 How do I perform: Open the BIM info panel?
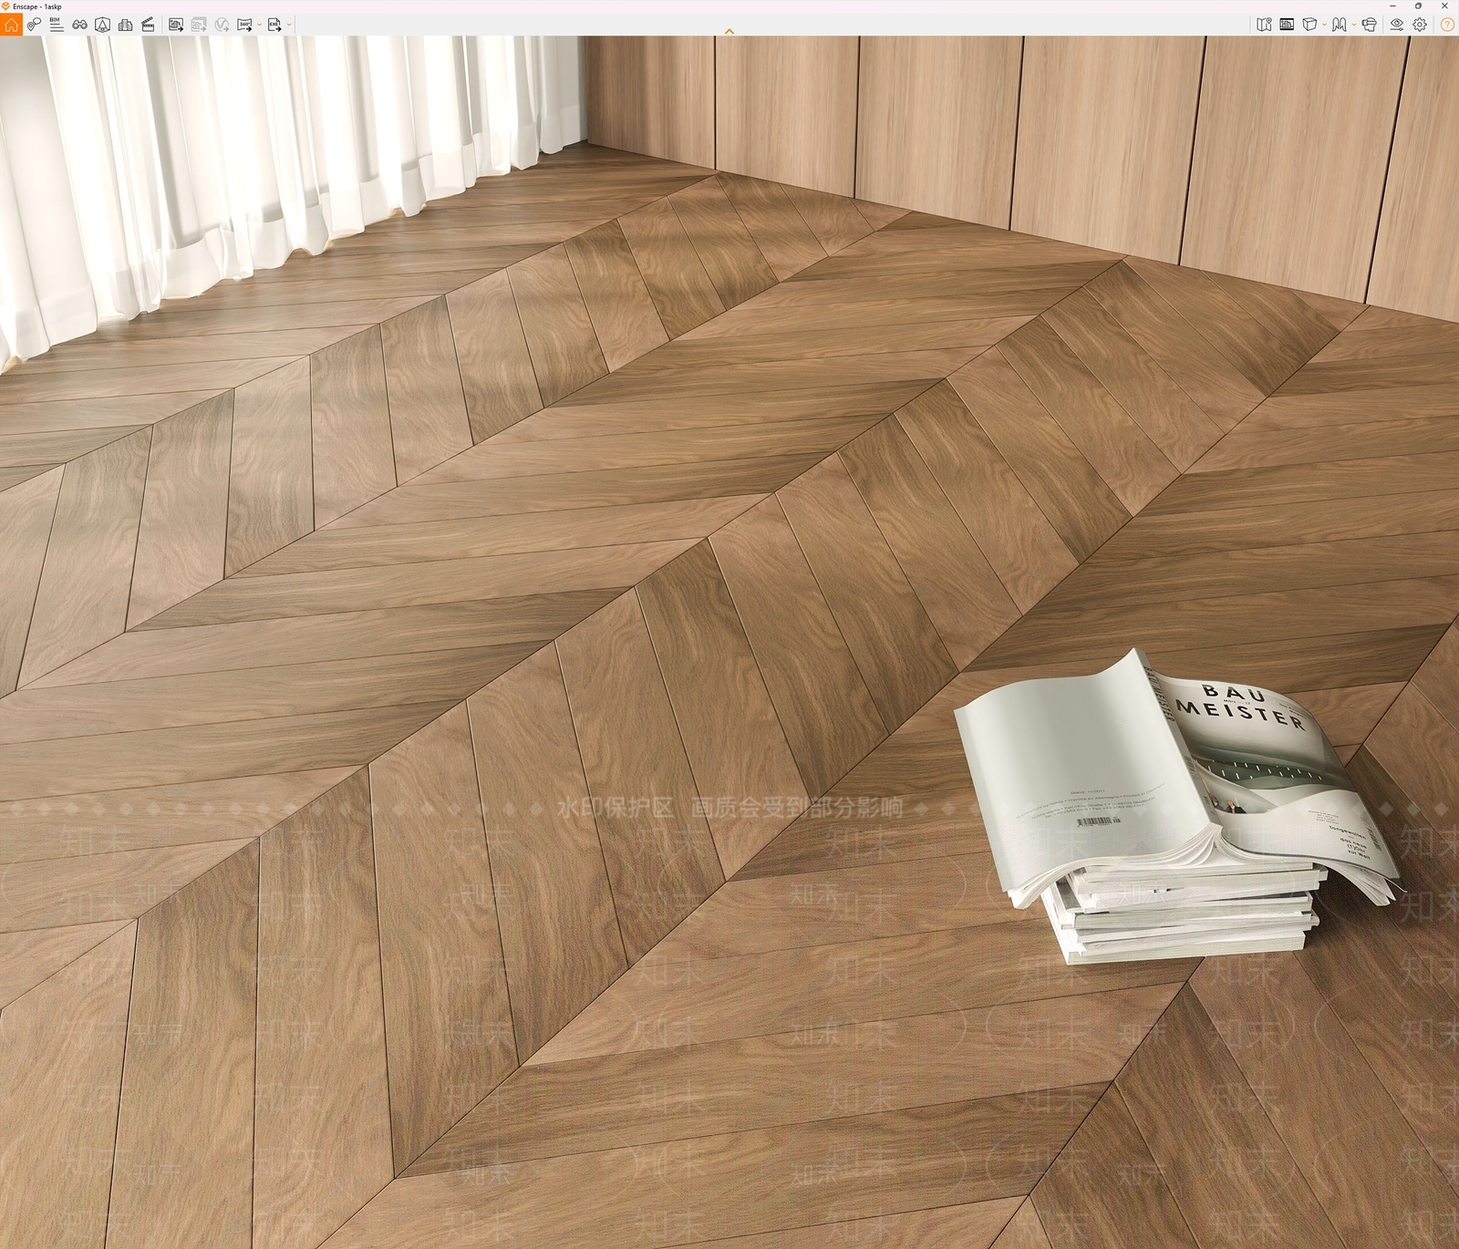click(x=57, y=25)
